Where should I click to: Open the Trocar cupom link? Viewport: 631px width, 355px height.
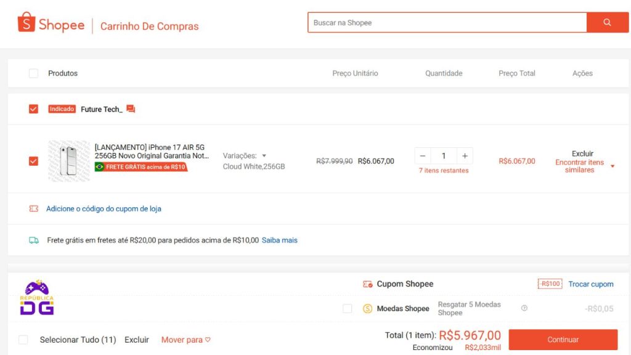[590, 284]
